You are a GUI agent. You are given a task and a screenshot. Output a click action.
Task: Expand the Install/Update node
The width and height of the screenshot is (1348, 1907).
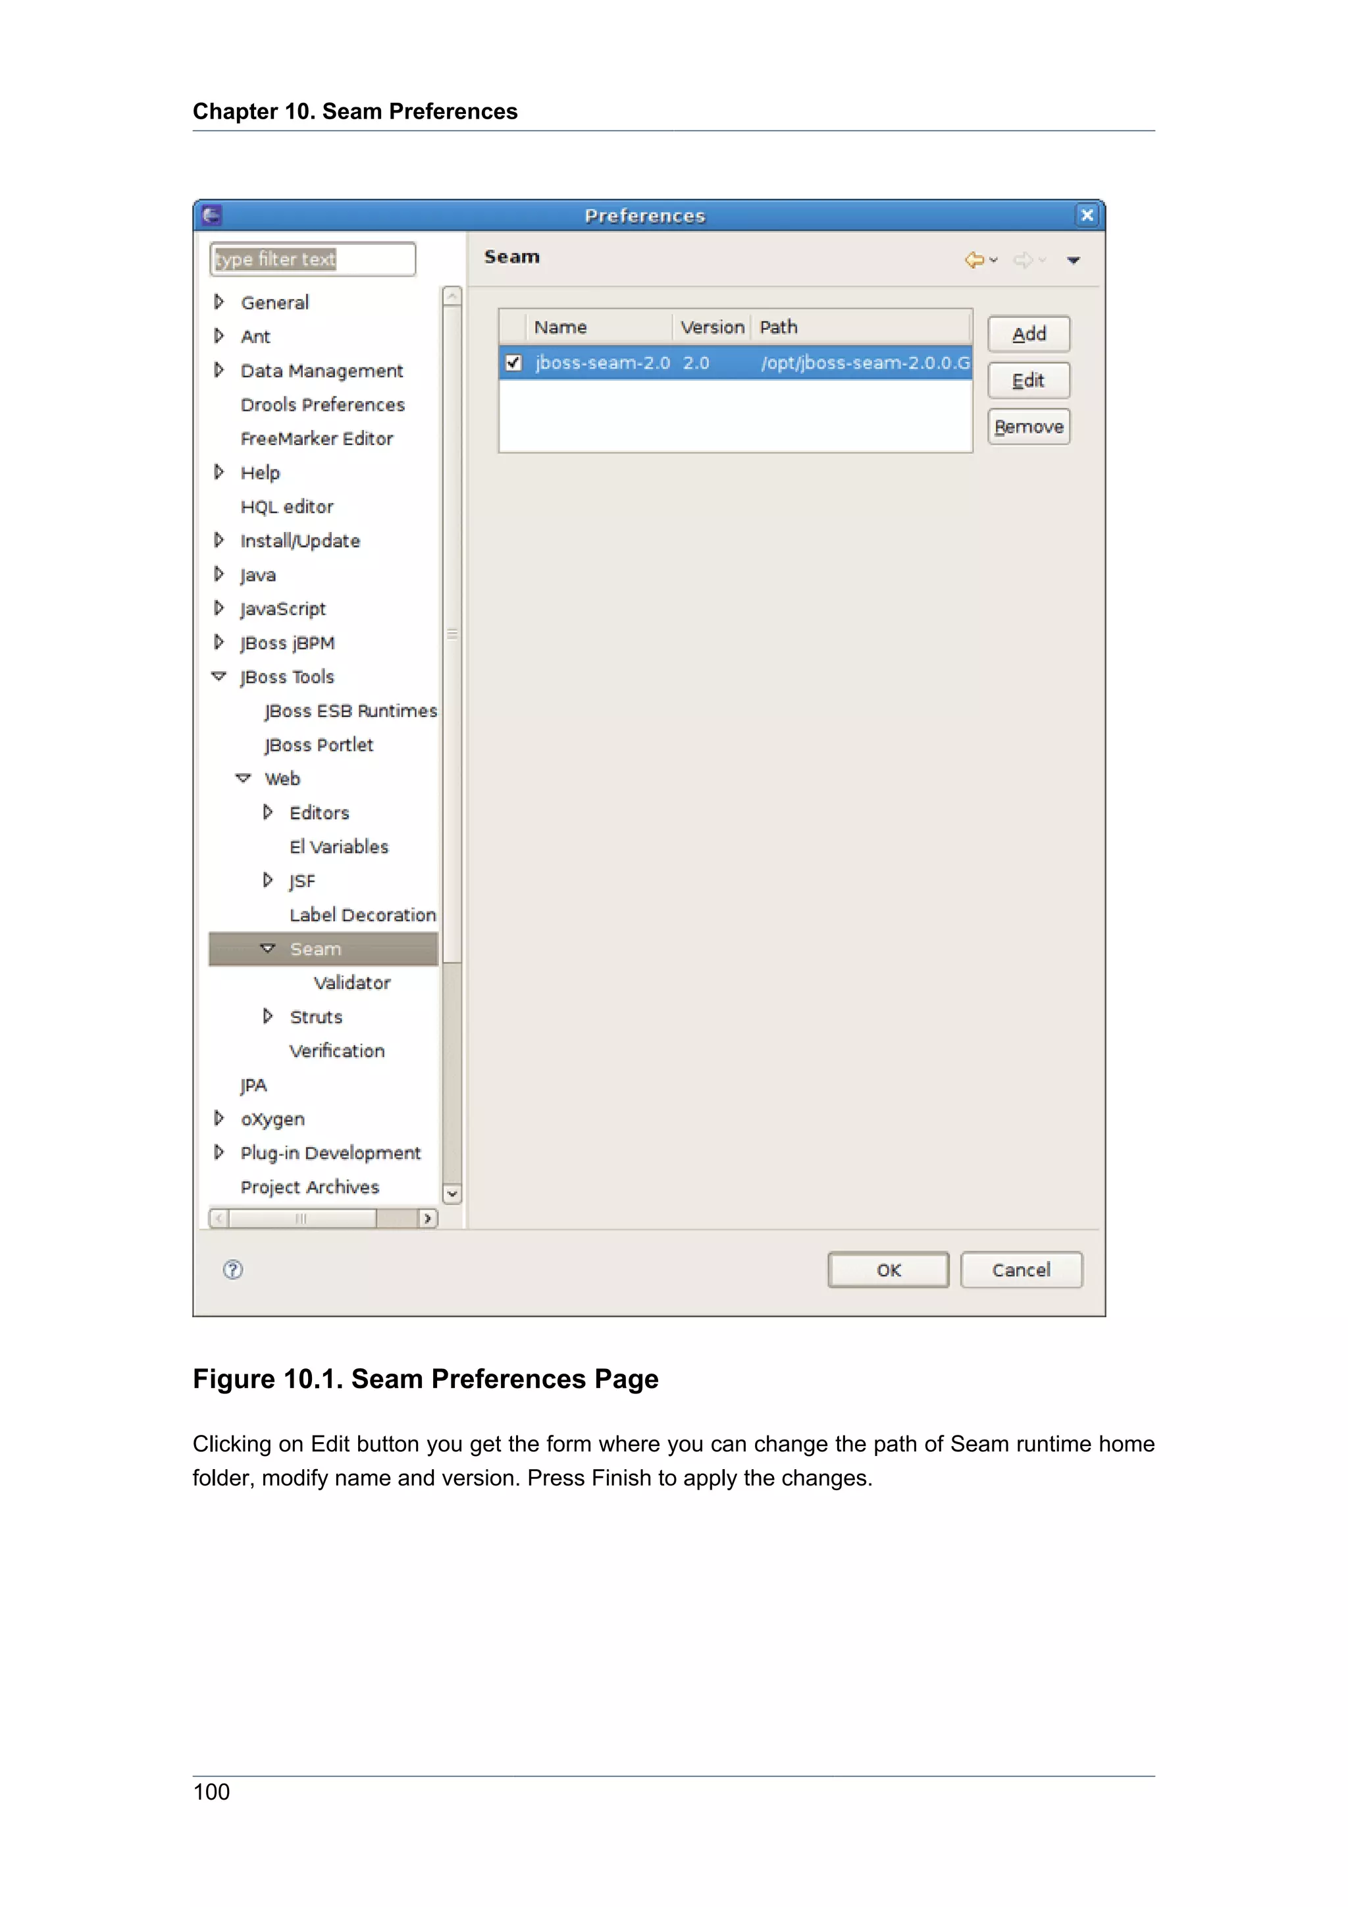click(x=219, y=540)
